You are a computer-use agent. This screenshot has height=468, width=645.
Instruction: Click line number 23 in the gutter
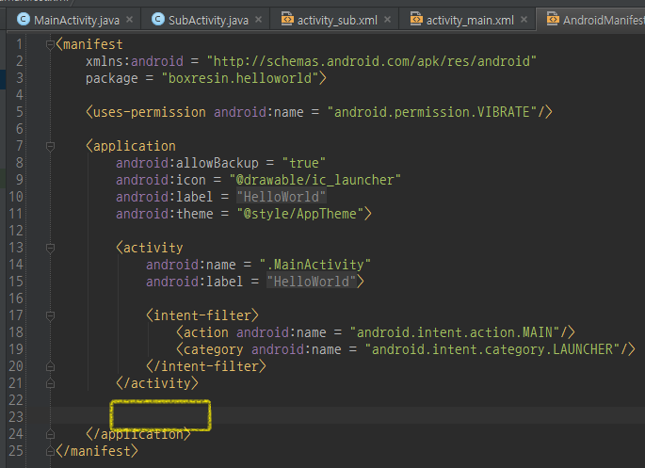16,416
